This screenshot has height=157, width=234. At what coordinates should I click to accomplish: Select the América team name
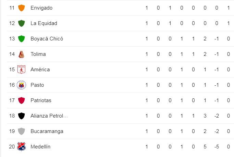40,70
